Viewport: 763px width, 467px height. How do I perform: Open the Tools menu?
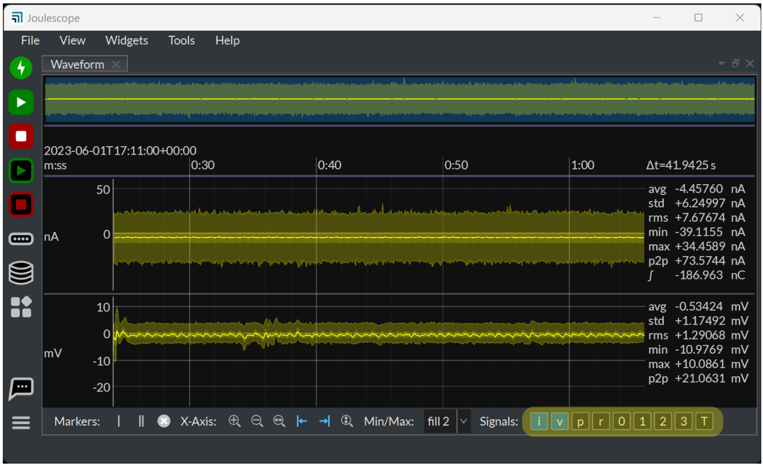(181, 40)
